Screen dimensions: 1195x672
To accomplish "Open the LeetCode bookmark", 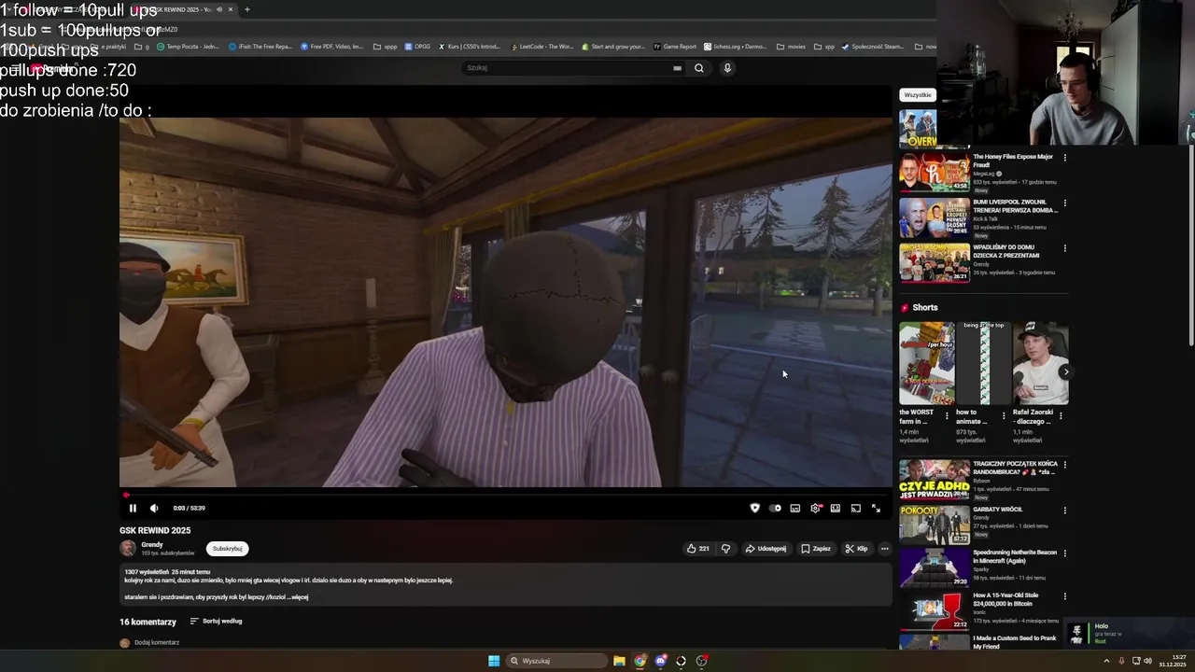I will [542, 47].
